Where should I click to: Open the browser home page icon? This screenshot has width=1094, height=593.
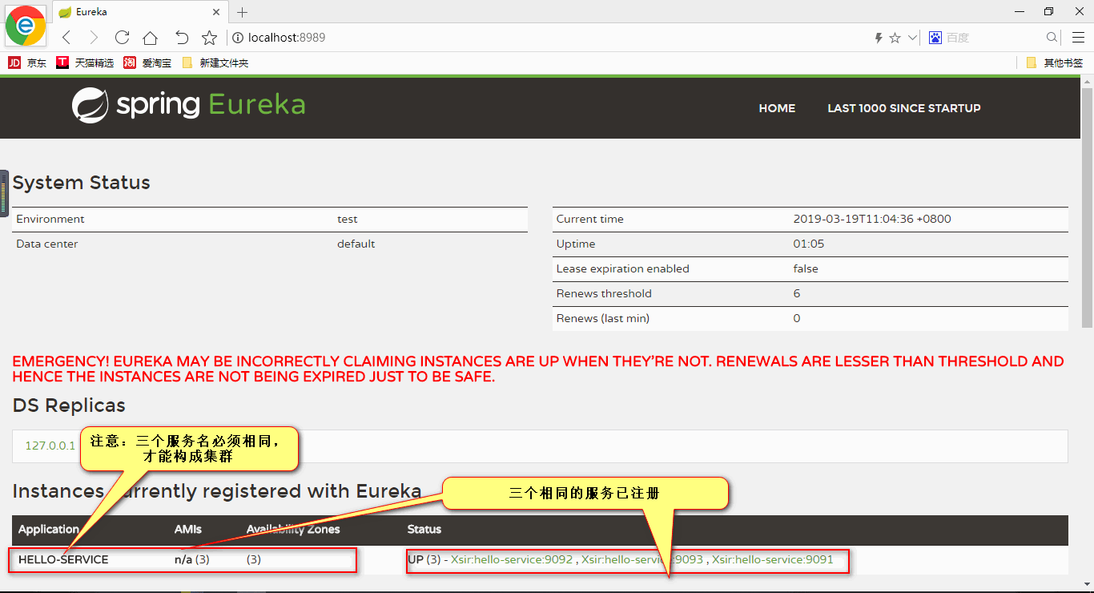tap(150, 38)
